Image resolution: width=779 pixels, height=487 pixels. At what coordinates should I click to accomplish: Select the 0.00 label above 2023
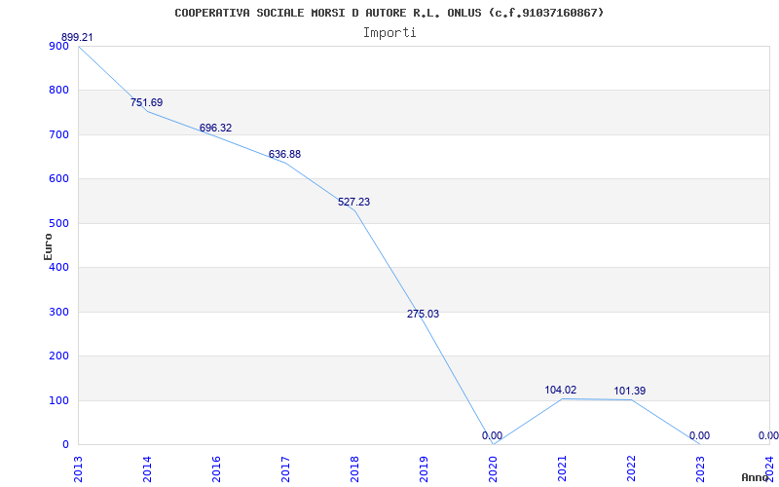(x=699, y=435)
